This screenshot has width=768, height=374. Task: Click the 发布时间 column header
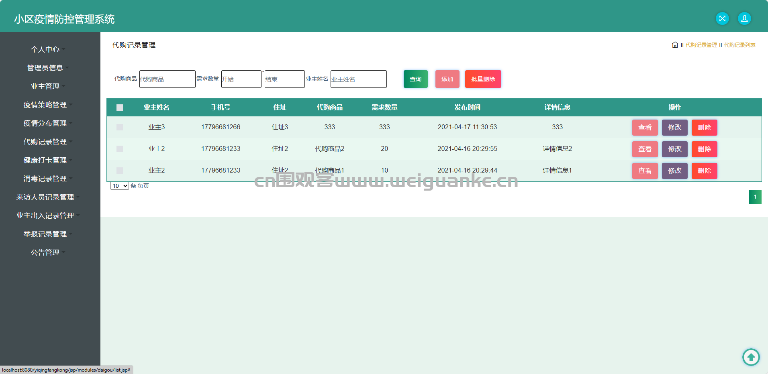(467, 107)
